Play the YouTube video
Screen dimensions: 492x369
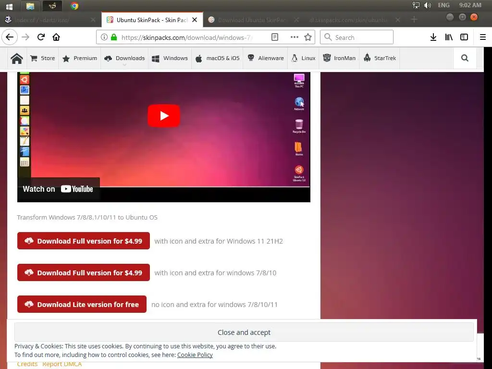[164, 116]
